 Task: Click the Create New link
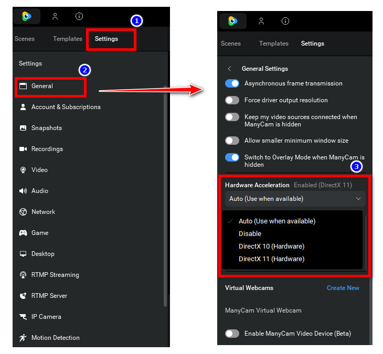pos(343,288)
